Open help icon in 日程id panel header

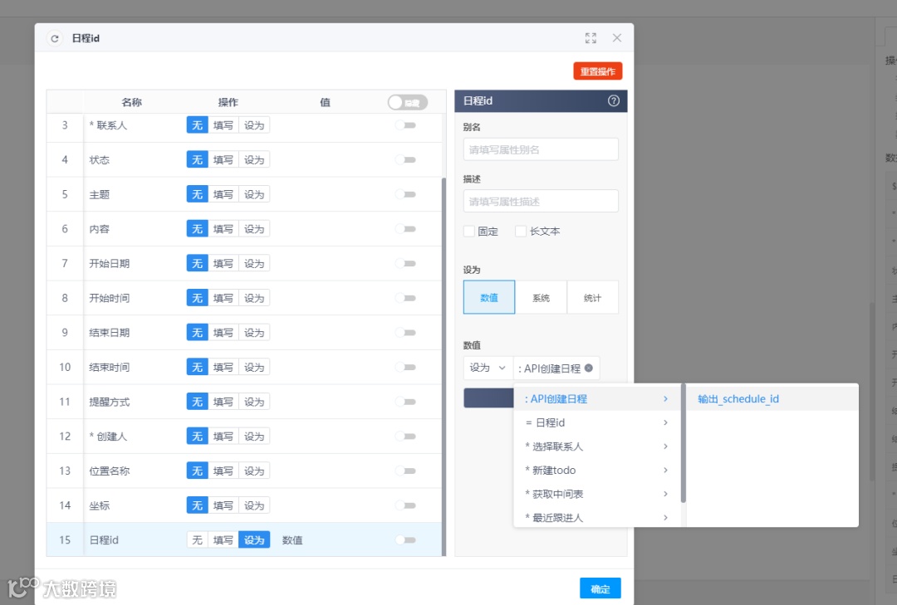click(x=613, y=100)
